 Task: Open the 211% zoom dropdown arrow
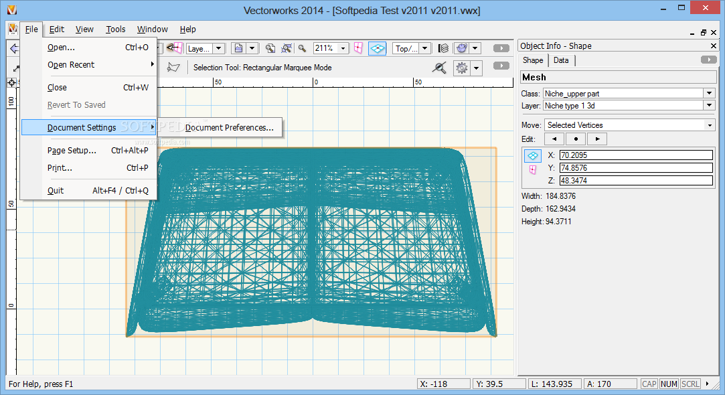[343, 48]
